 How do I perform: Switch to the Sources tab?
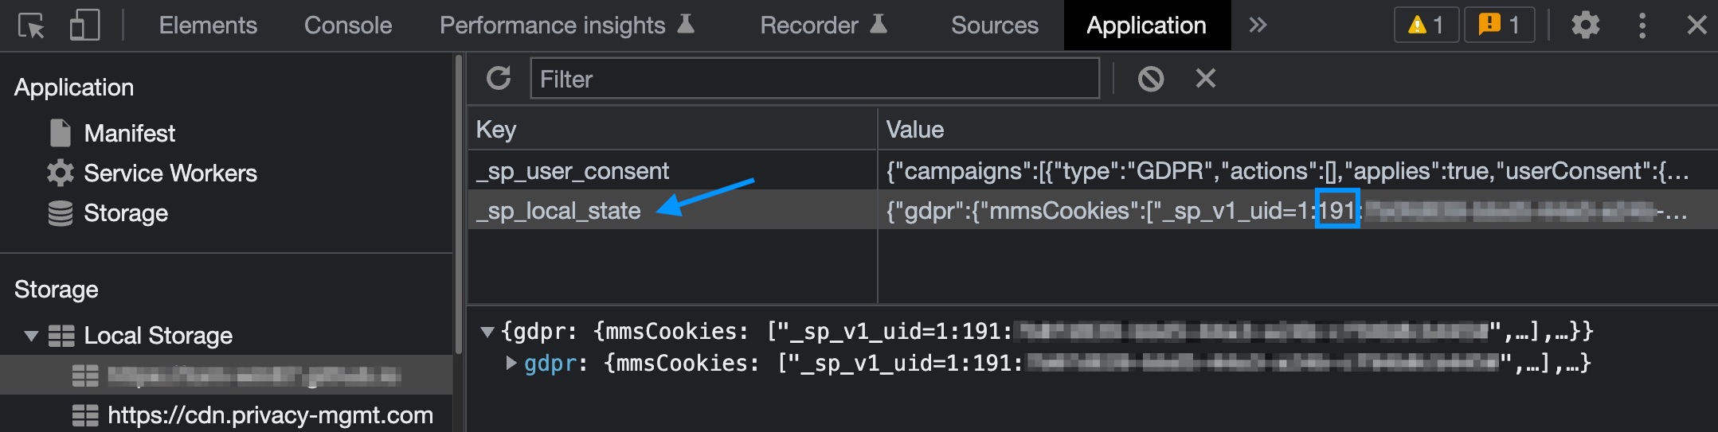pyautogui.click(x=995, y=25)
